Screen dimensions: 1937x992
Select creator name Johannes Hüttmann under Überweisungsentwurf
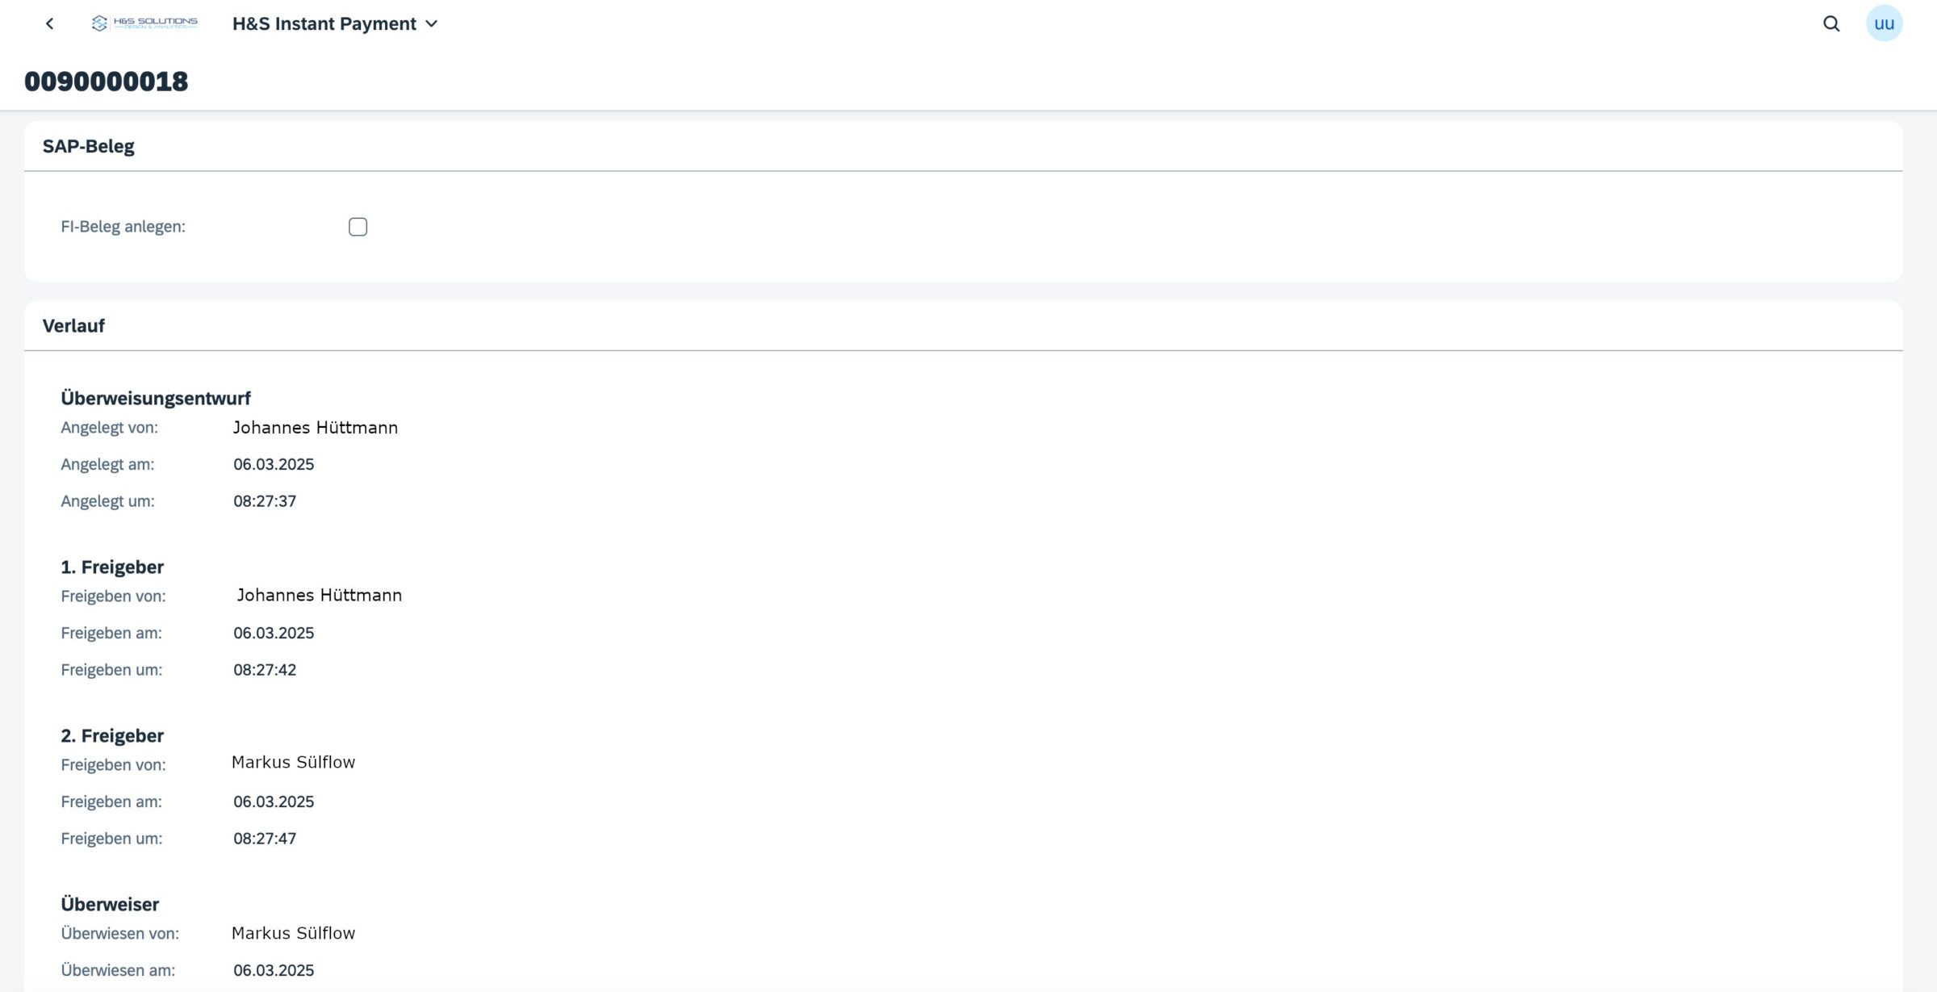point(316,428)
